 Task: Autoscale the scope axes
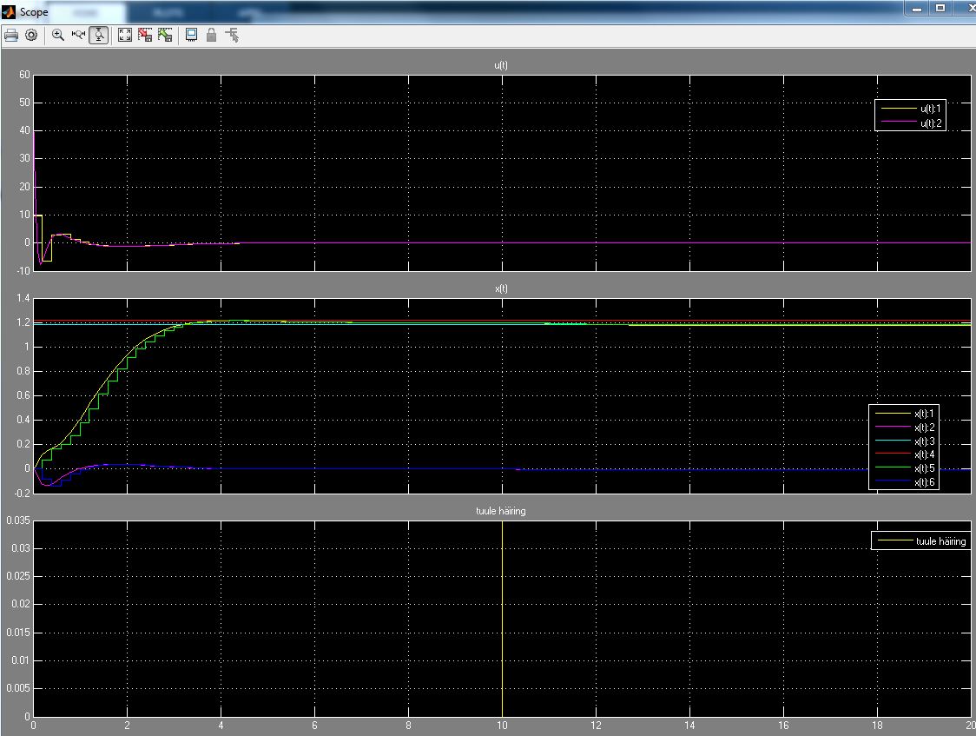pyautogui.click(x=125, y=36)
